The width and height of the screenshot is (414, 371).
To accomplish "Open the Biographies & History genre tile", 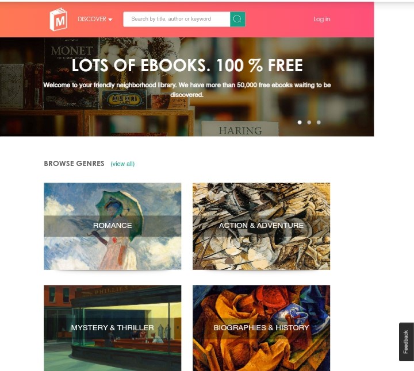I will coord(261,328).
